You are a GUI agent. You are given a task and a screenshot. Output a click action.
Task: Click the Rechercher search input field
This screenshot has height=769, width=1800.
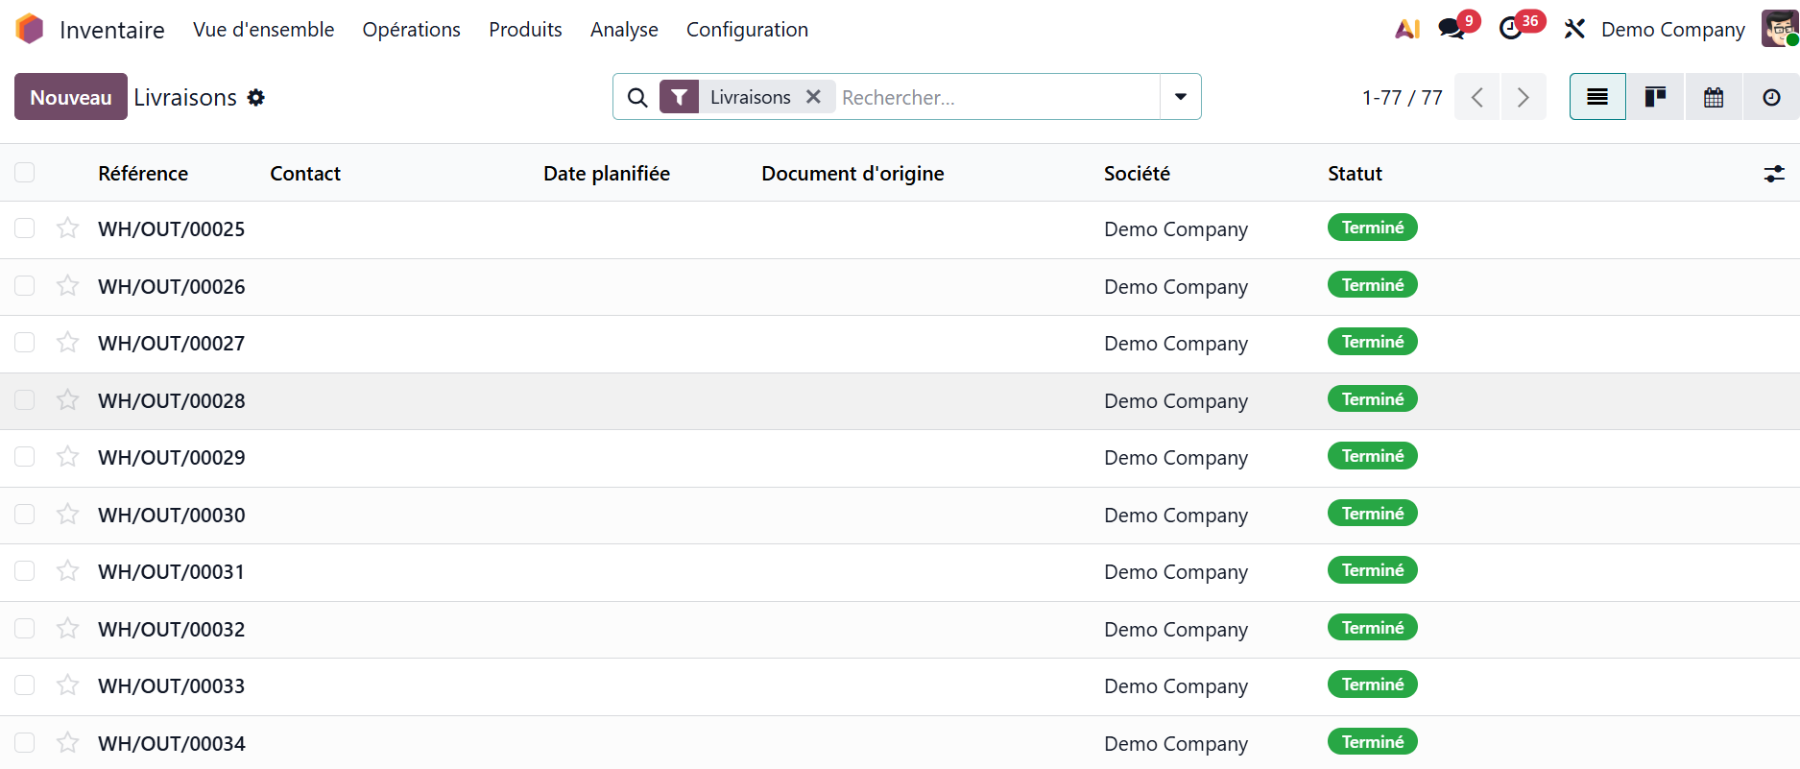tap(998, 97)
